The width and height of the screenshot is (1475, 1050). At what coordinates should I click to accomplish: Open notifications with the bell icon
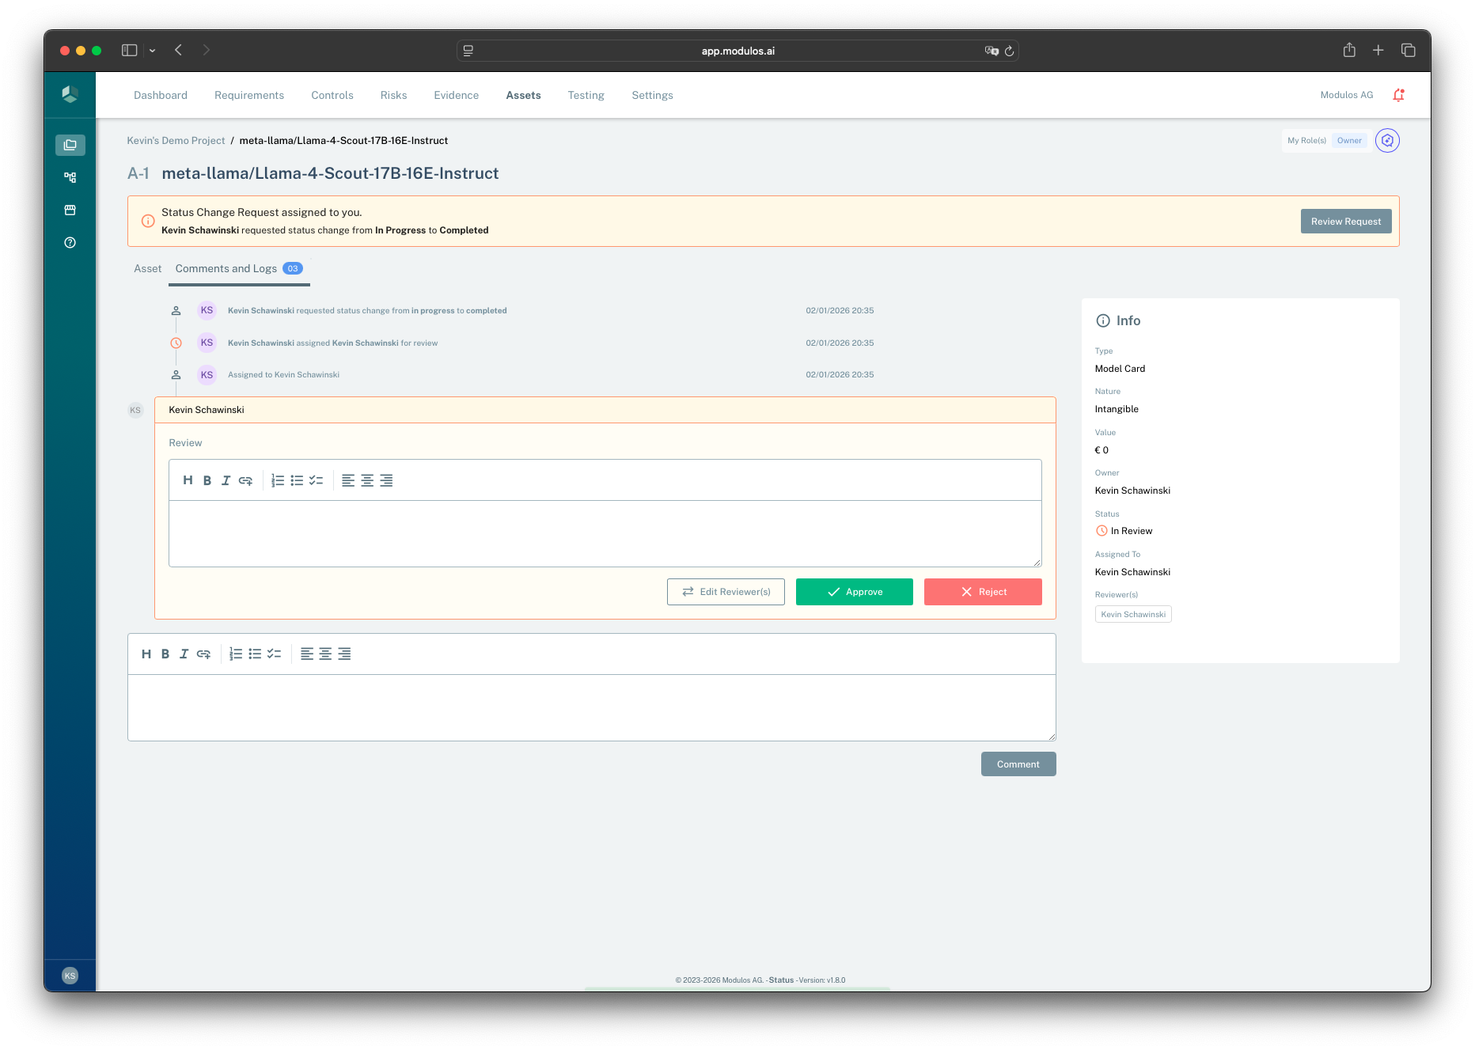tap(1398, 94)
